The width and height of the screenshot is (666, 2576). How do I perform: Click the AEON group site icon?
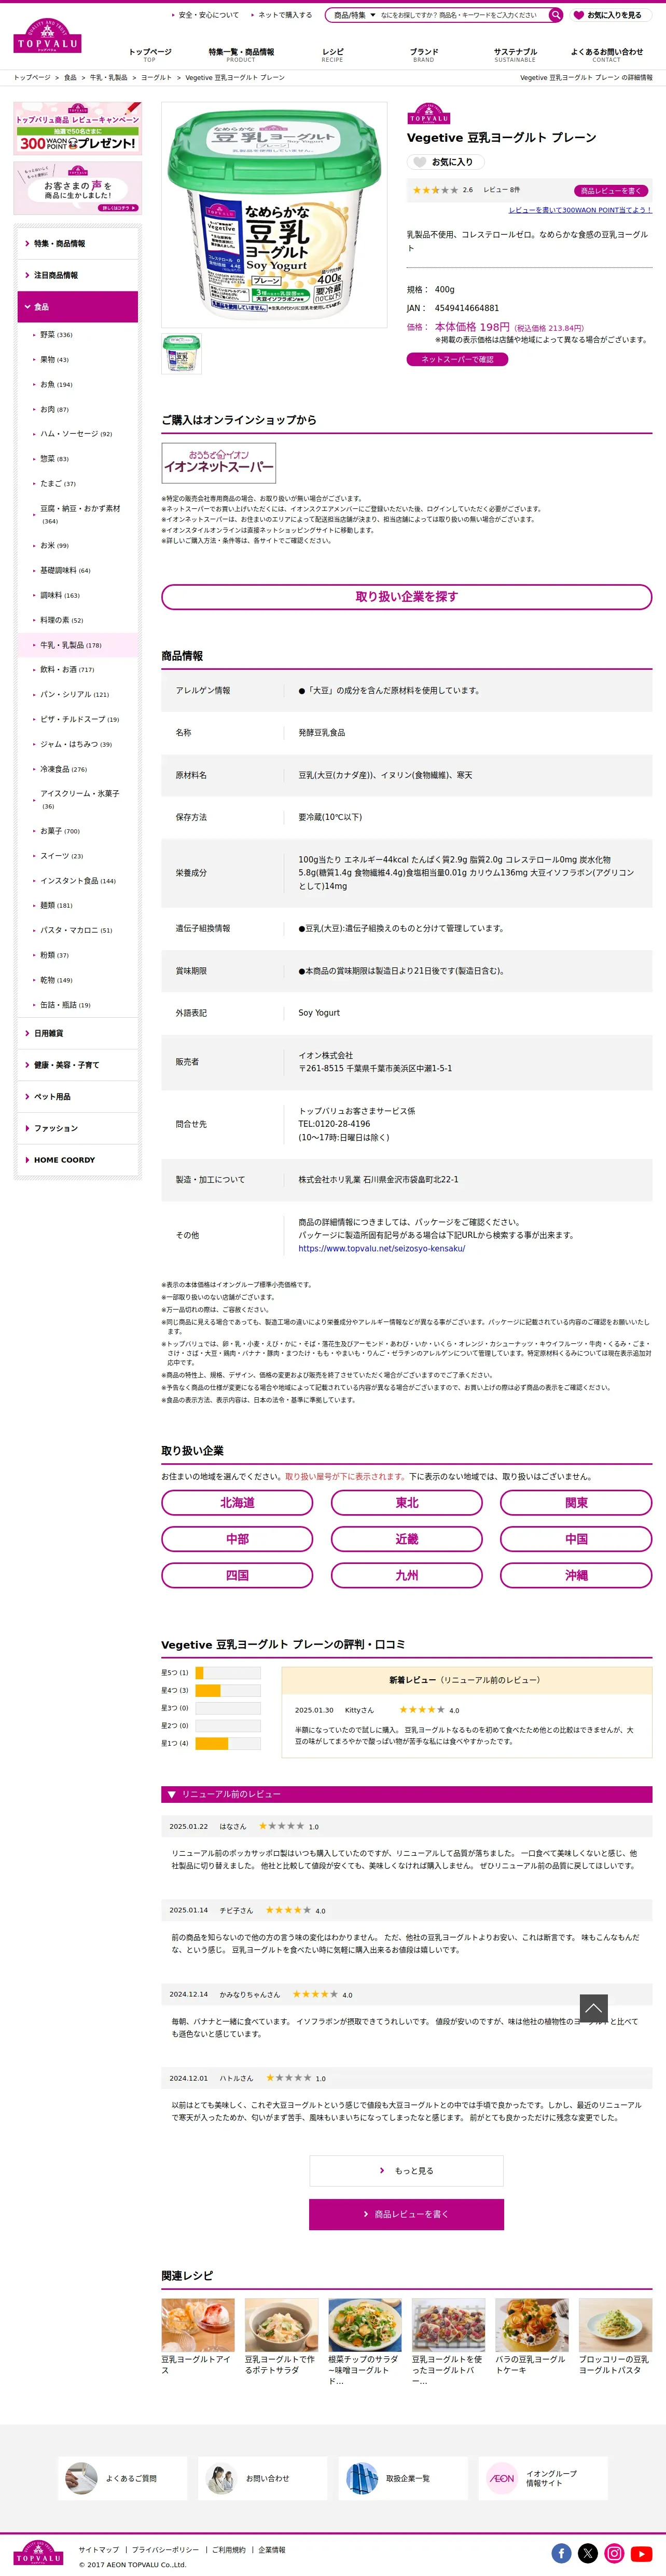coord(502,2478)
